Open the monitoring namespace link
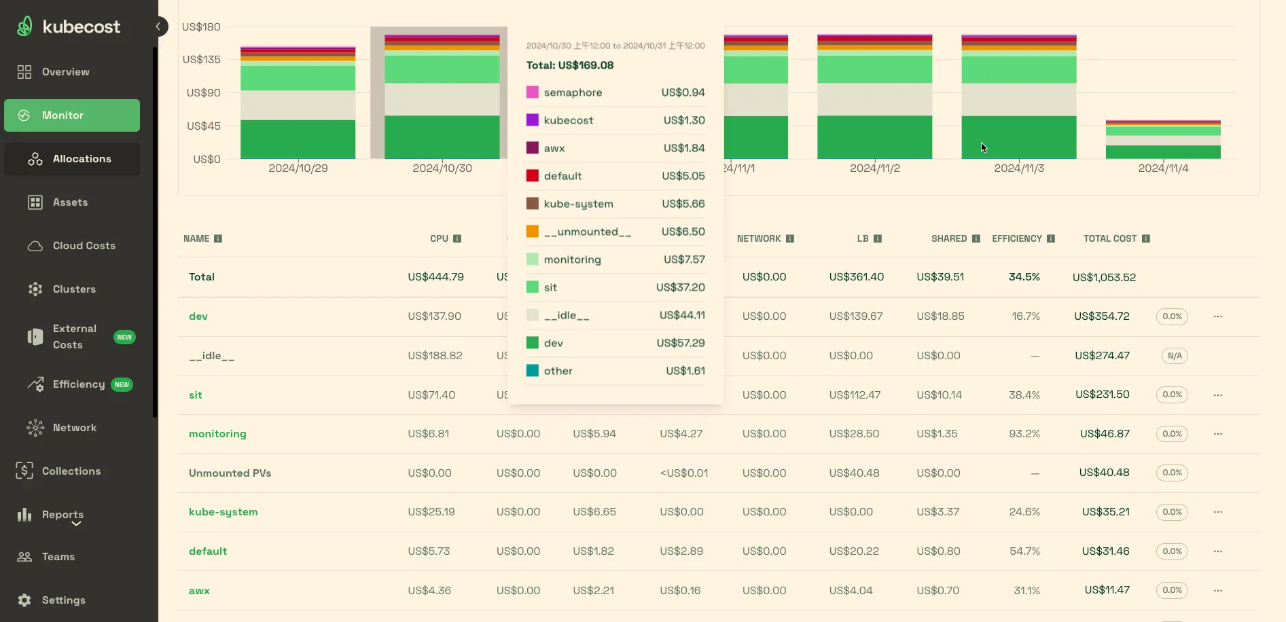The height and width of the screenshot is (622, 1286). (x=217, y=434)
